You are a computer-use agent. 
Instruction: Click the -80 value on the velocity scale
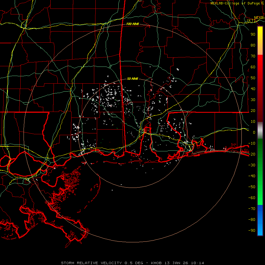coord(252,220)
